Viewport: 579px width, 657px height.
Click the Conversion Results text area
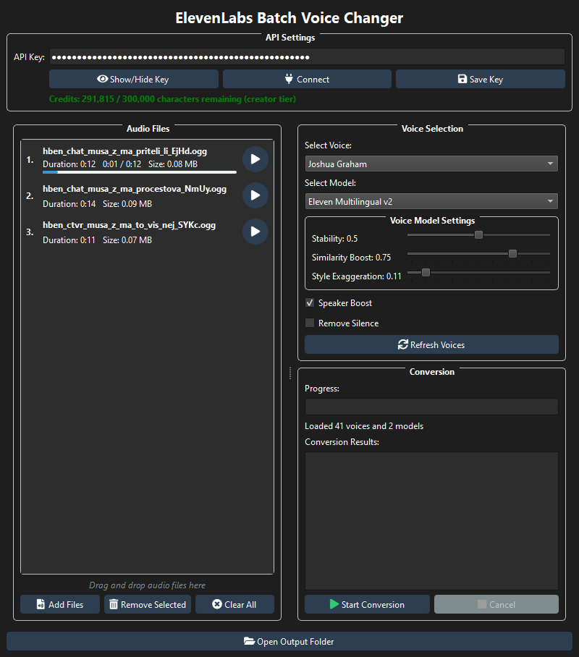pyautogui.click(x=431, y=521)
